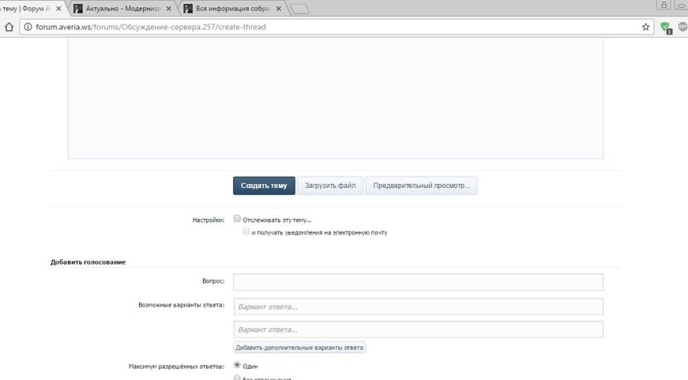Toggle email notifications checkbox

(246, 232)
